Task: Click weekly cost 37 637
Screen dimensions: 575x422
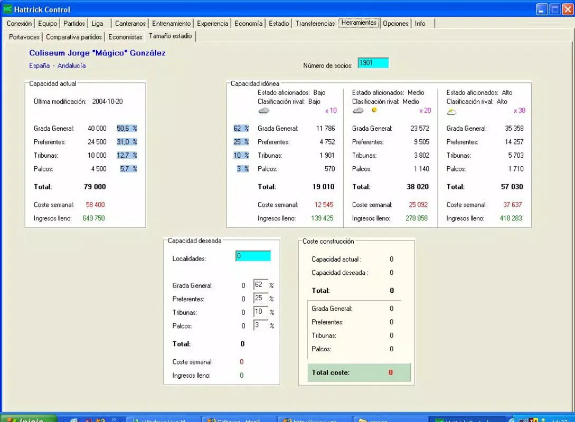Action: coord(512,205)
